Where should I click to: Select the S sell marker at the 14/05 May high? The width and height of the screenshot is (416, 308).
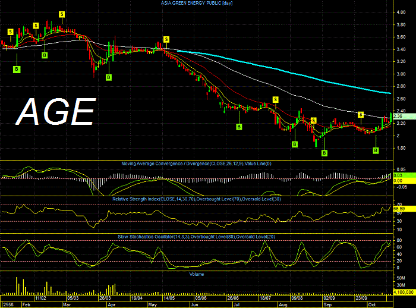pos(166,40)
